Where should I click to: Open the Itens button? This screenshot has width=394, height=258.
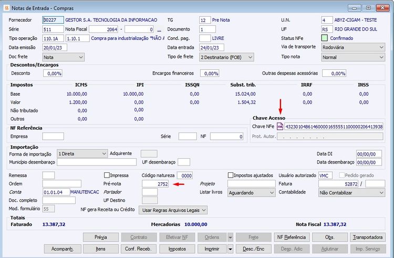pyautogui.click(x=101, y=249)
